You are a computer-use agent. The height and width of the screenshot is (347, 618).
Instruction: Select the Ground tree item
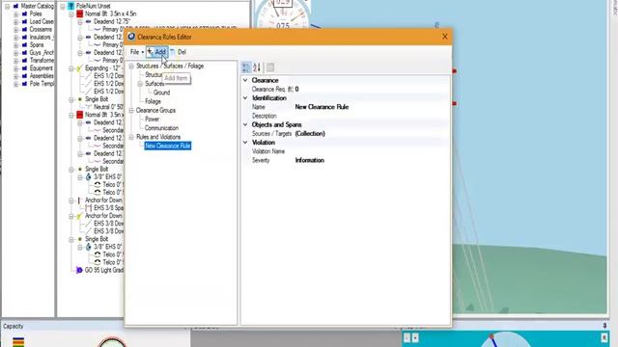coord(161,93)
